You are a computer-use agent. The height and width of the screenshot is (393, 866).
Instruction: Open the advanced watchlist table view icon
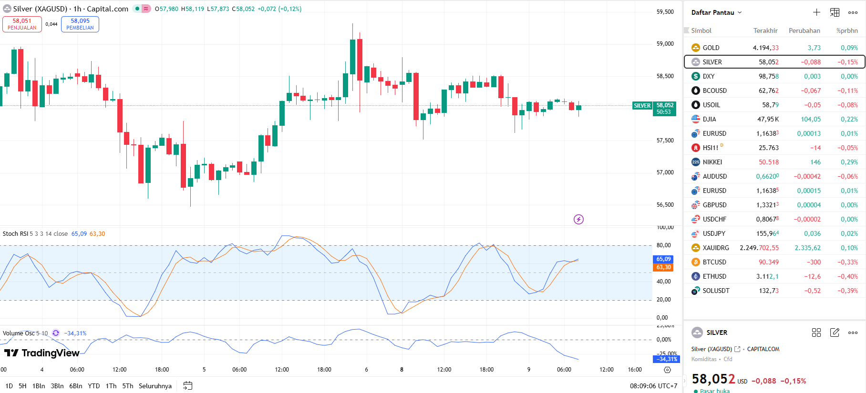point(835,12)
